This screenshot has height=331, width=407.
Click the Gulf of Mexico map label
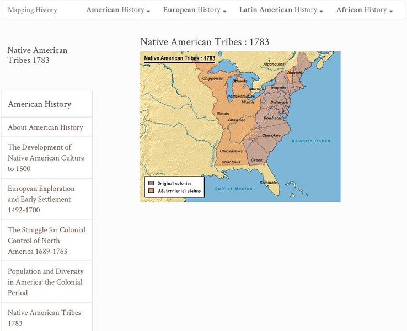(x=233, y=189)
